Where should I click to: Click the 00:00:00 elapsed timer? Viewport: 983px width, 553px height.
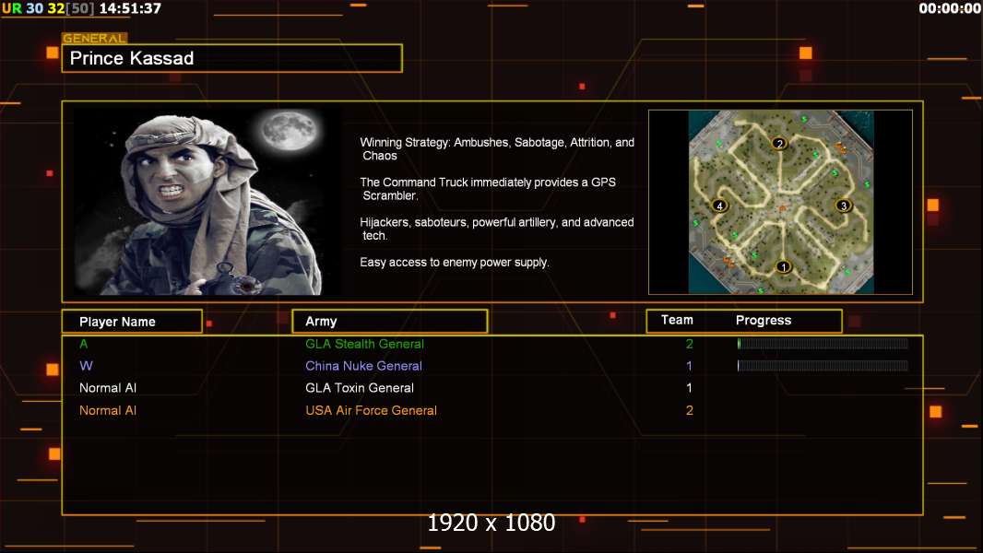[950, 8]
